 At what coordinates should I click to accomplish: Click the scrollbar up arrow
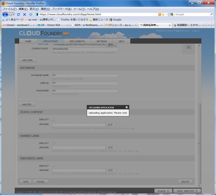coord(199,45)
